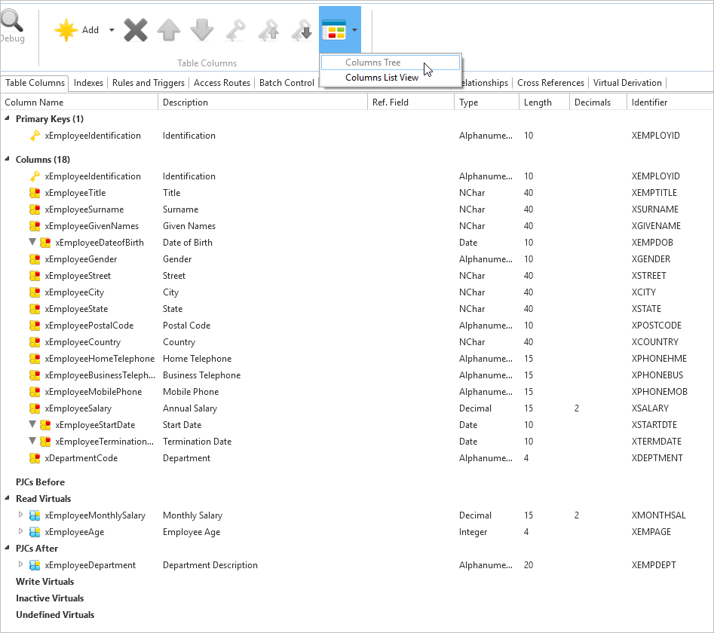Click the xEmployeePostalCode column icon
The image size is (714, 633).
[35, 326]
